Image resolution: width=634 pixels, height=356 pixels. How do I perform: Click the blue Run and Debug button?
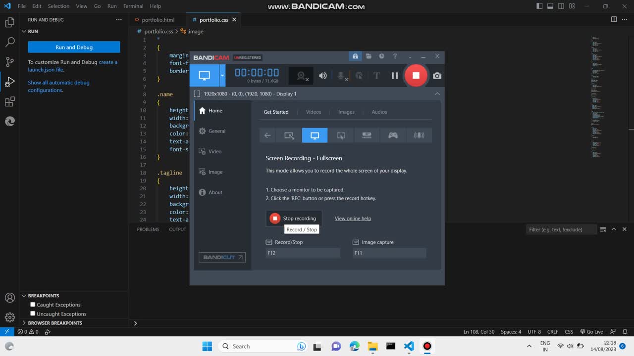click(74, 47)
